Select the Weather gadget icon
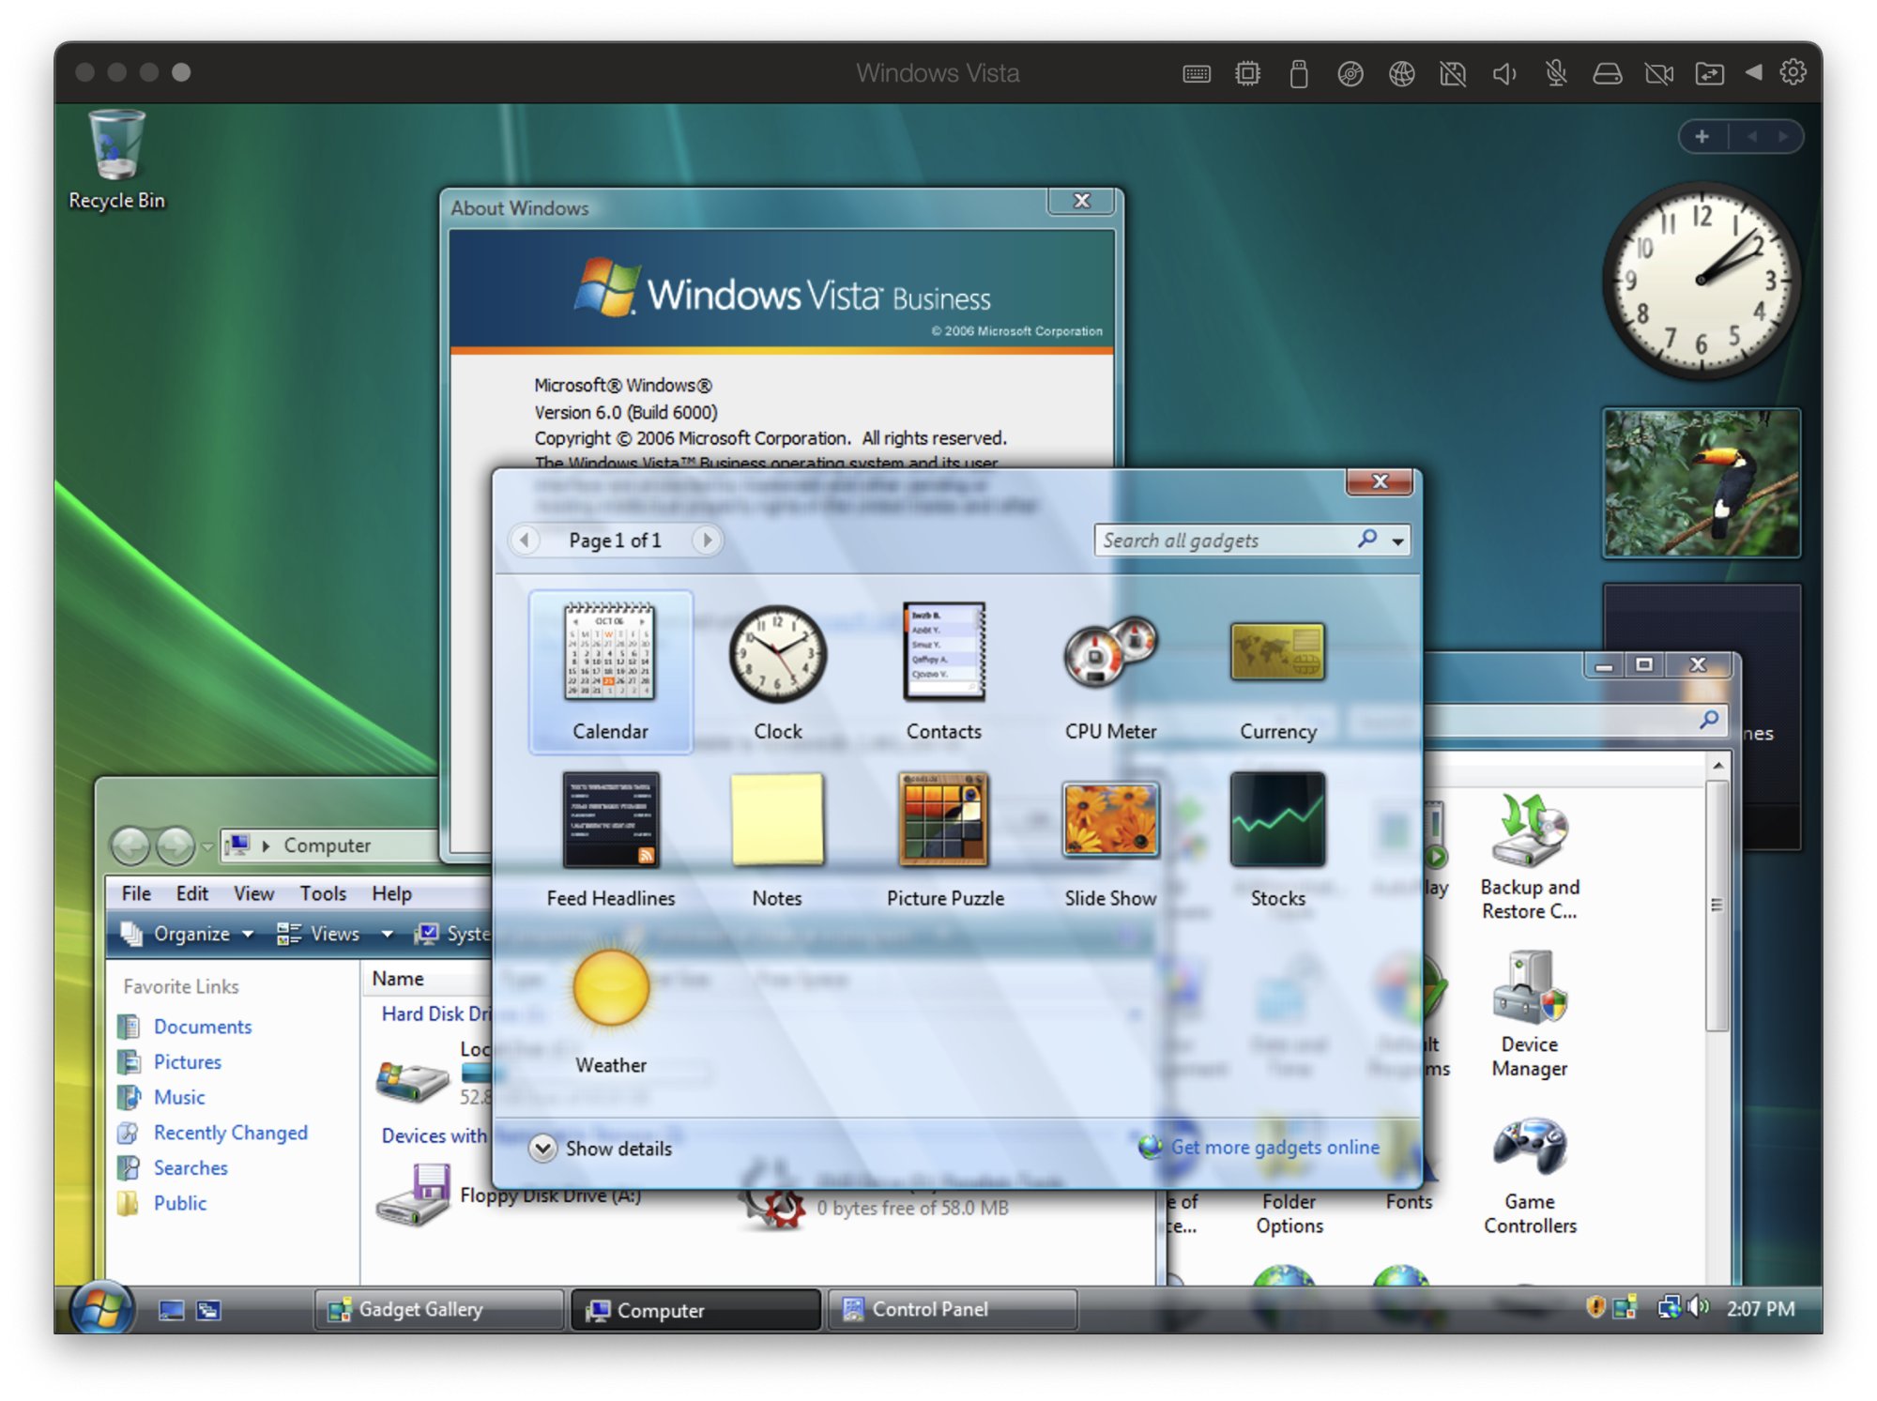Screen dimensions: 1877x1401 (610, 987)
